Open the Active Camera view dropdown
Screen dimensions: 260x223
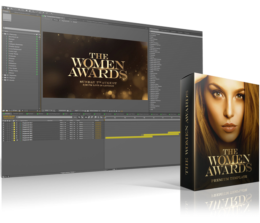tap(95, 110)
